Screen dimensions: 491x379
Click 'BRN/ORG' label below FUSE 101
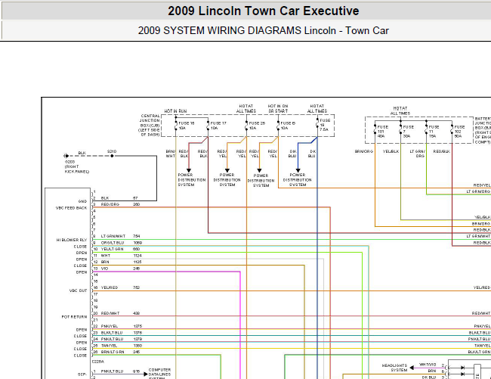pos(364,151)
